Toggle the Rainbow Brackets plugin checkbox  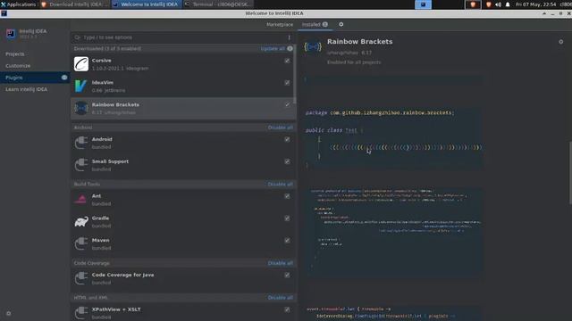(287, 105)
